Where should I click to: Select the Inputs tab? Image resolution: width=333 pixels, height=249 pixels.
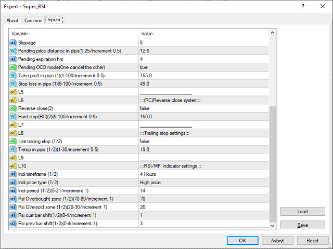tap(54, 20)
